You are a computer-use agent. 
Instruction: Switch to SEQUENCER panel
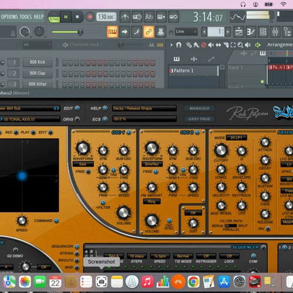[x=77, y=247]
